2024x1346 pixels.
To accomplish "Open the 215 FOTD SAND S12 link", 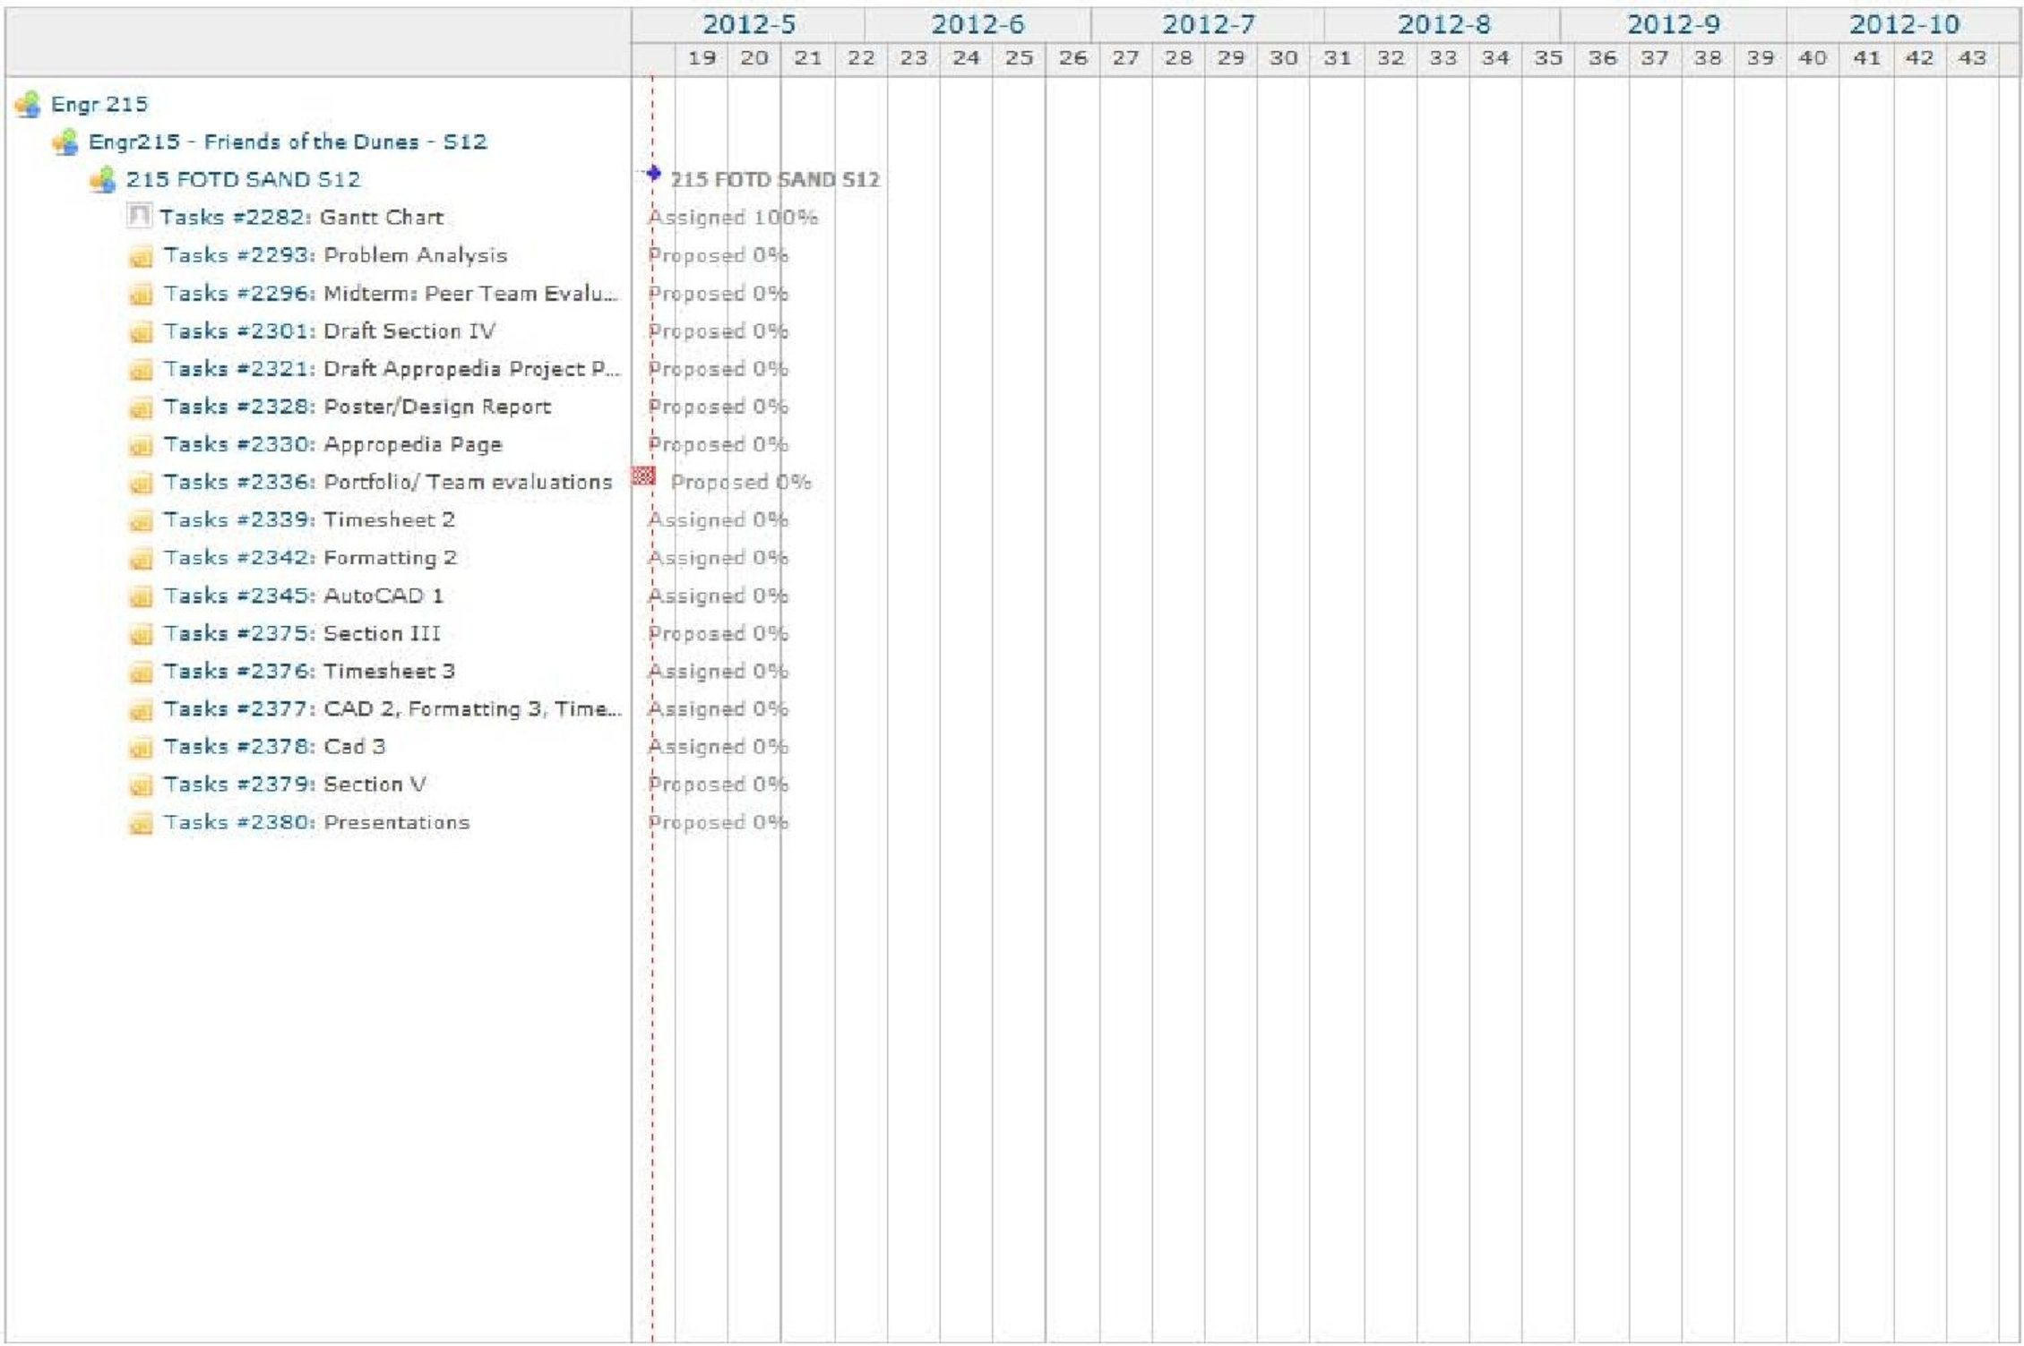I will tap(243, 179).
